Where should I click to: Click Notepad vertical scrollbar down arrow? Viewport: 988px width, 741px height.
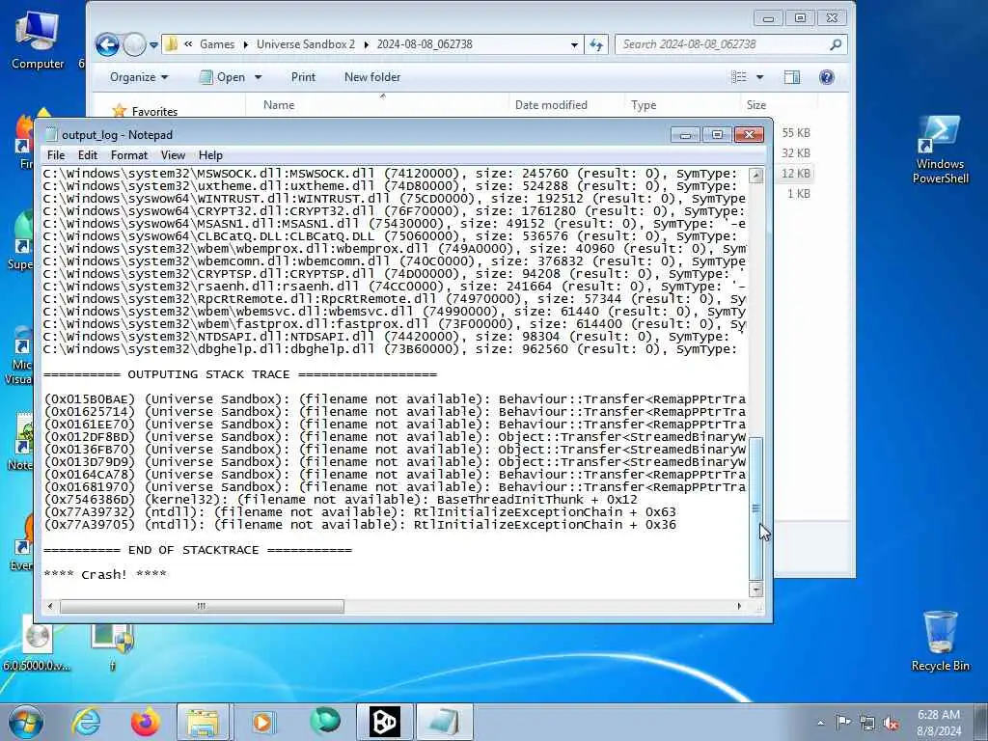click(755, 590)
